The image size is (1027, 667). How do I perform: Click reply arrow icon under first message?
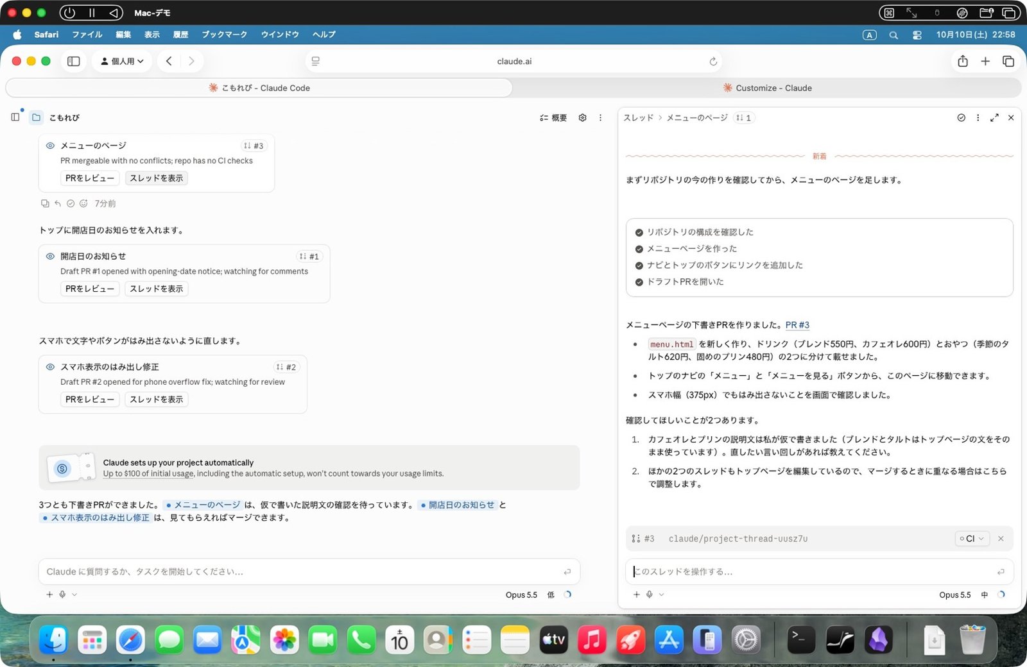[58, 203]
